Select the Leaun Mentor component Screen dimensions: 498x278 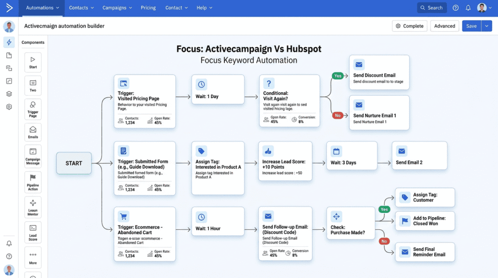coord(33,207)
